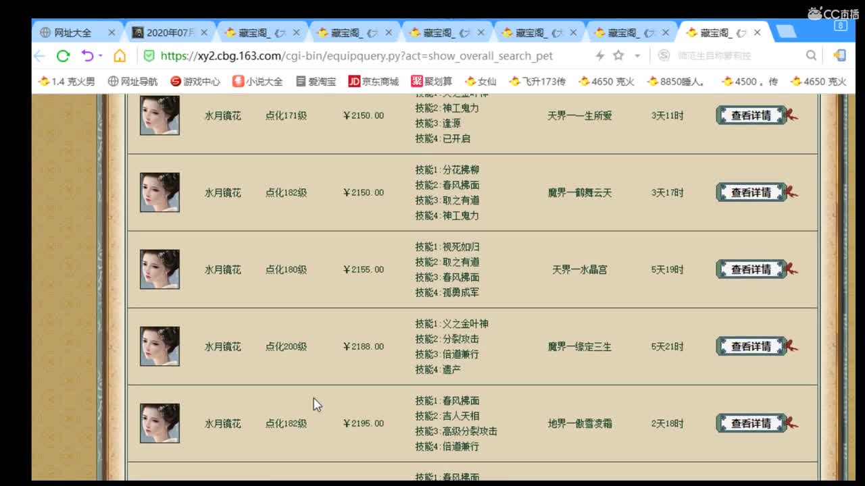This screenshot has height=486, width=865.
Task: Close the 网址大全 tab
Action: [x=112, y=32]
